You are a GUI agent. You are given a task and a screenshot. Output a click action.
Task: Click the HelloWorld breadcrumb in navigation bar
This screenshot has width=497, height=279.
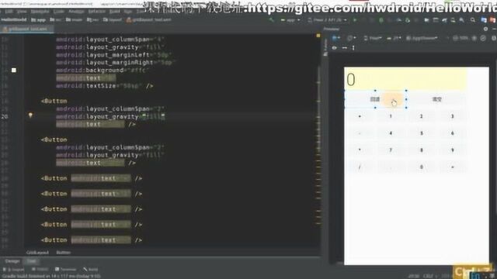click(14, 20)
